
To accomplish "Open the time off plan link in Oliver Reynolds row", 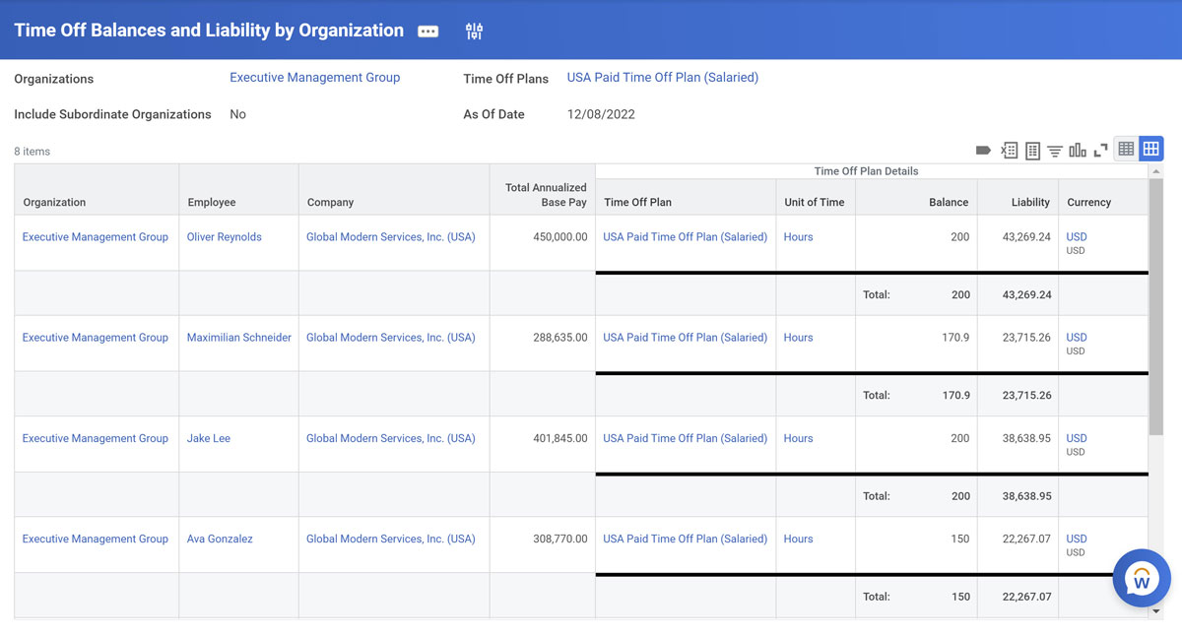I will [686, 237].
